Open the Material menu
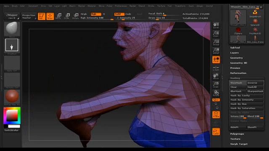Screen dimensions: 269x151 pos(92,6)
